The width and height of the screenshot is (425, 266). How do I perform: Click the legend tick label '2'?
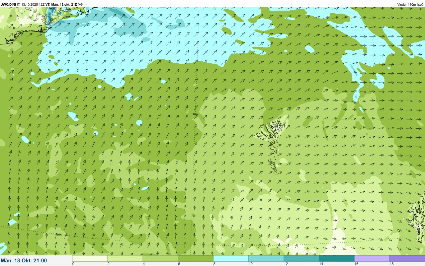point(109,264)
